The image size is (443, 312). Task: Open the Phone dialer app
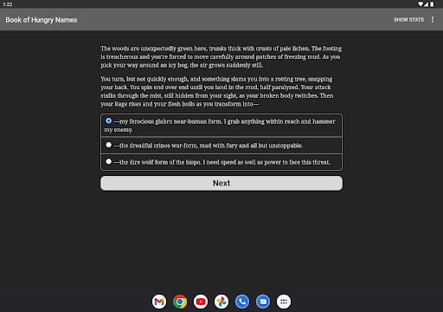click(242, 302)
